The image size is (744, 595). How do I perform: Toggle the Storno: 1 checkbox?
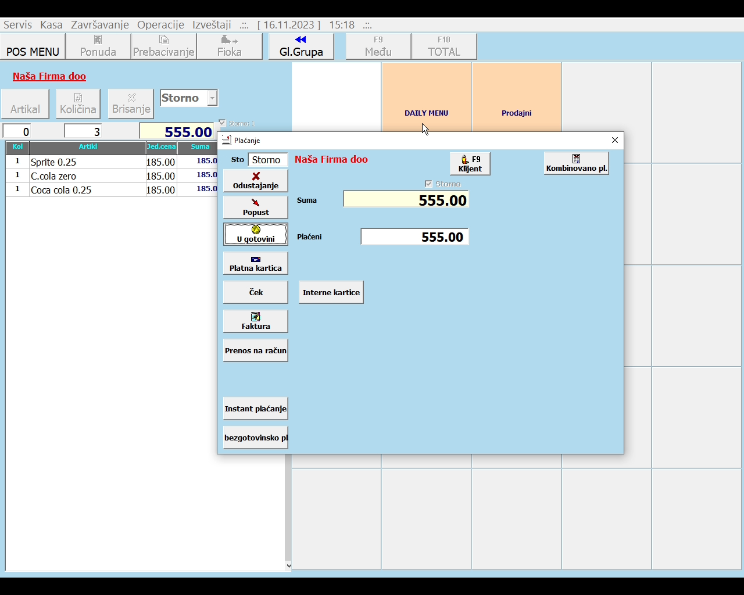click(x=222, y=123)
